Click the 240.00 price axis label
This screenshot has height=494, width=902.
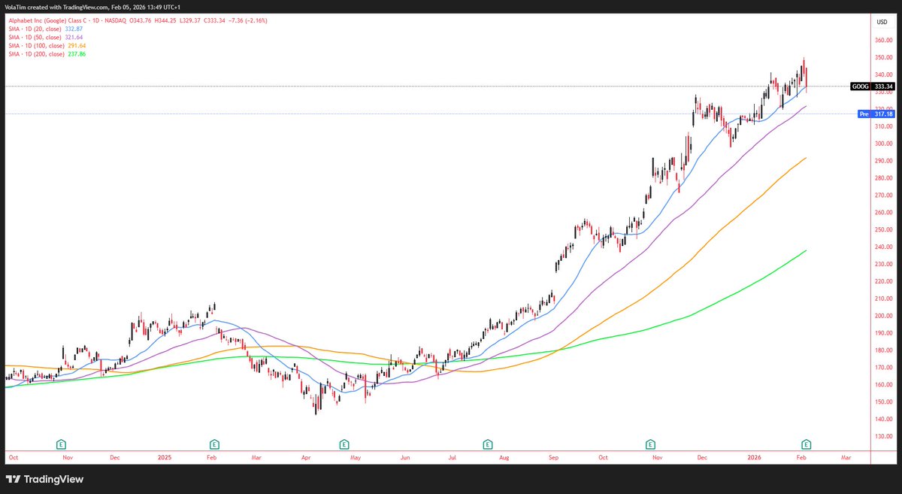tap(882, 247)
